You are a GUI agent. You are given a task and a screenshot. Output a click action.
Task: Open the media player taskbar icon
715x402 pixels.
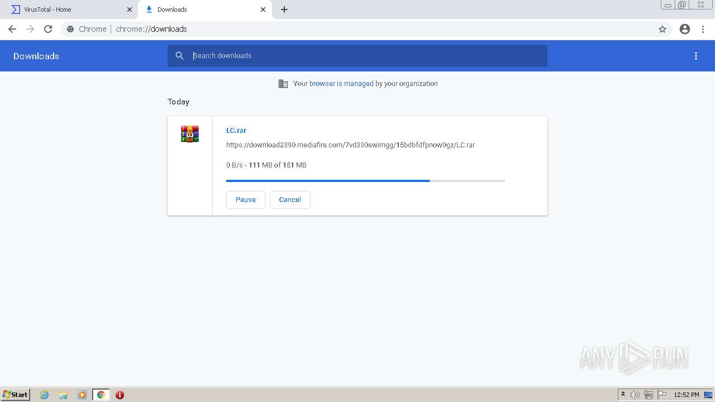pyautogui.click(x=82, y=395)
